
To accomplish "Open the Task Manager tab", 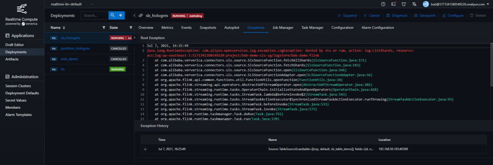I will 312,27.
